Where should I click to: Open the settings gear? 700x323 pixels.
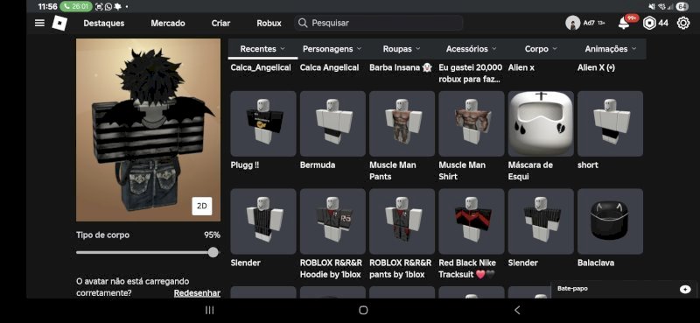(683, 24)
